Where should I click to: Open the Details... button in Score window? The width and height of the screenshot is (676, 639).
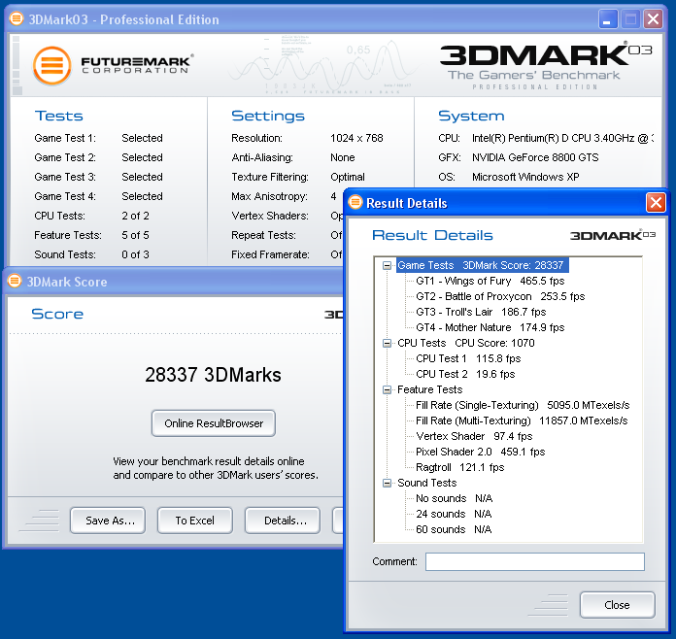pos(283,521)
